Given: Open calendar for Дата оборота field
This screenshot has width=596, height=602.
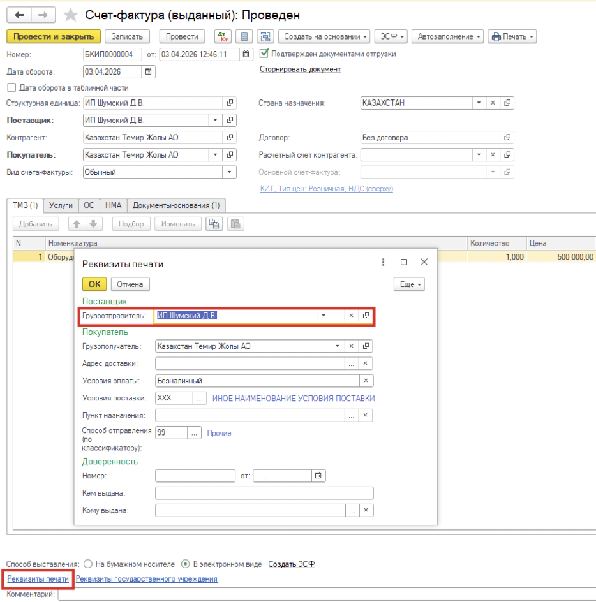Looking at the screenshot, I should pos(149,72).
